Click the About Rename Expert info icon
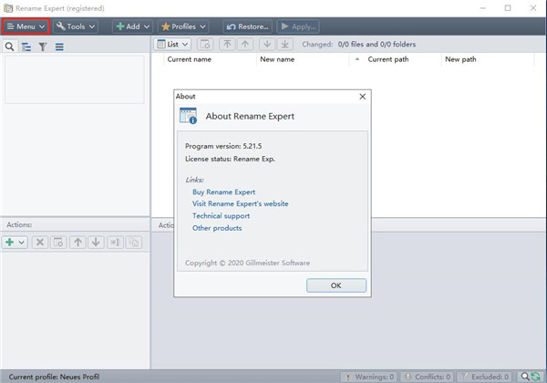The height and width of the screenshot is (383, 547). tap(189, 116)
